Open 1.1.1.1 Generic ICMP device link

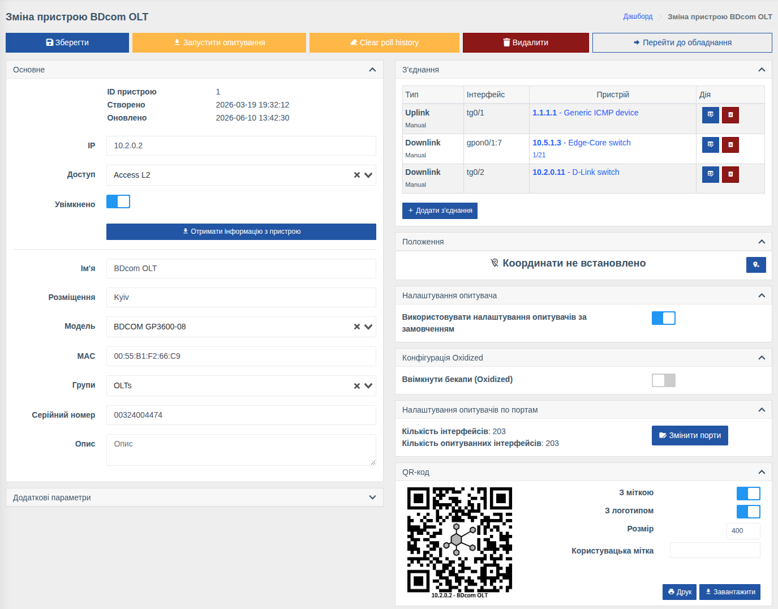[x=585, y=113]
